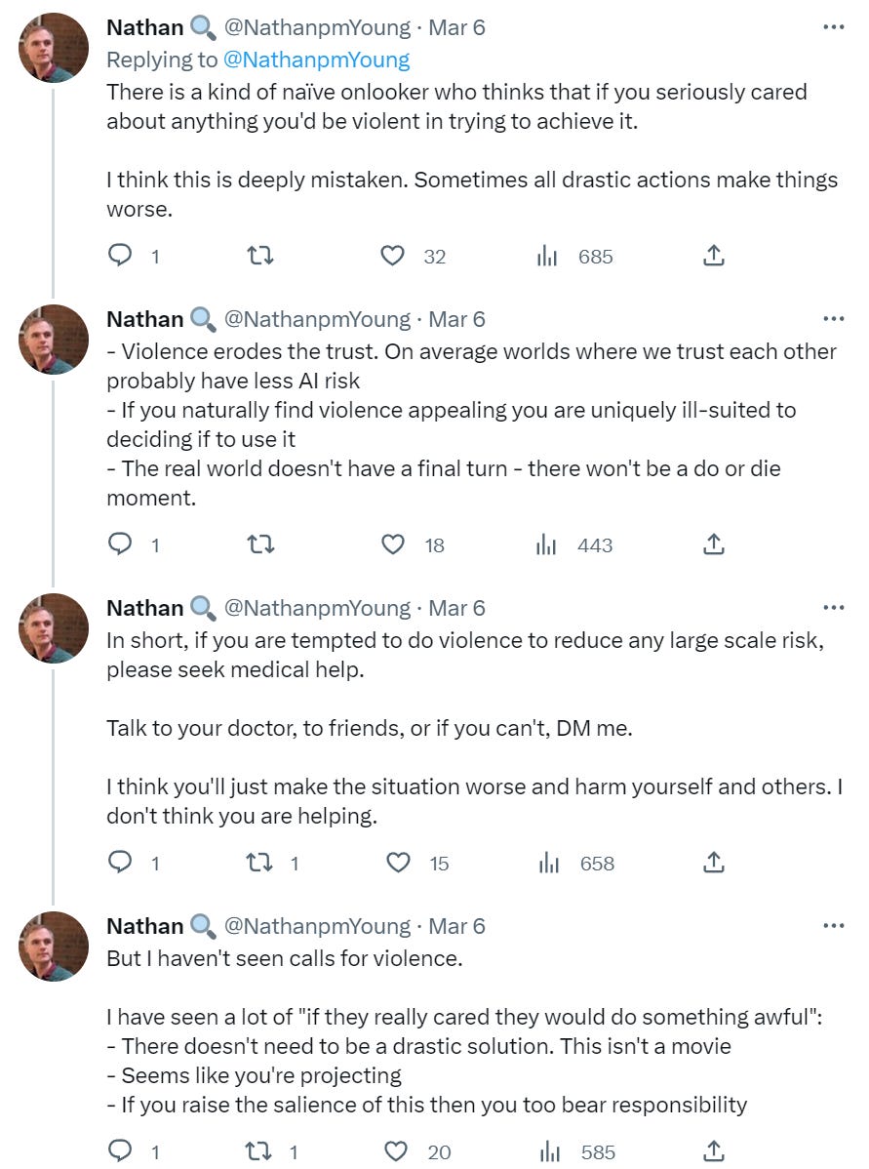View analytics showing 685 views
Screen dimensions: 869x1169
pyautogui.click(x=547, y=256)
